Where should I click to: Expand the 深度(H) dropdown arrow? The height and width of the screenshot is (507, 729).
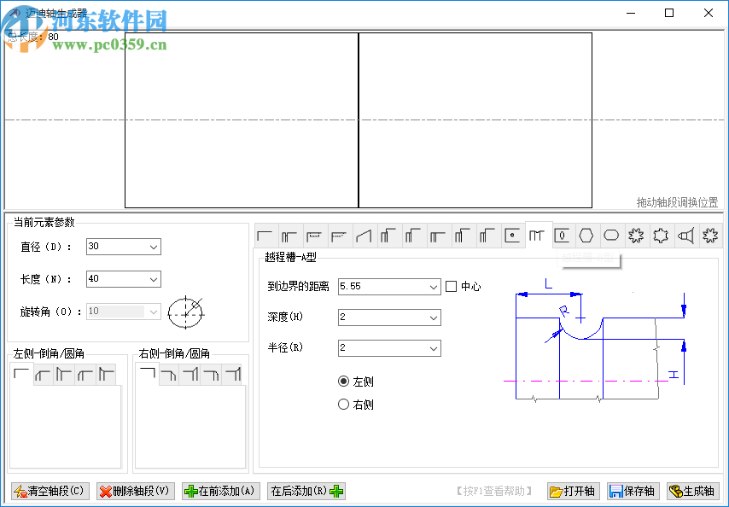tap(434, 318)
